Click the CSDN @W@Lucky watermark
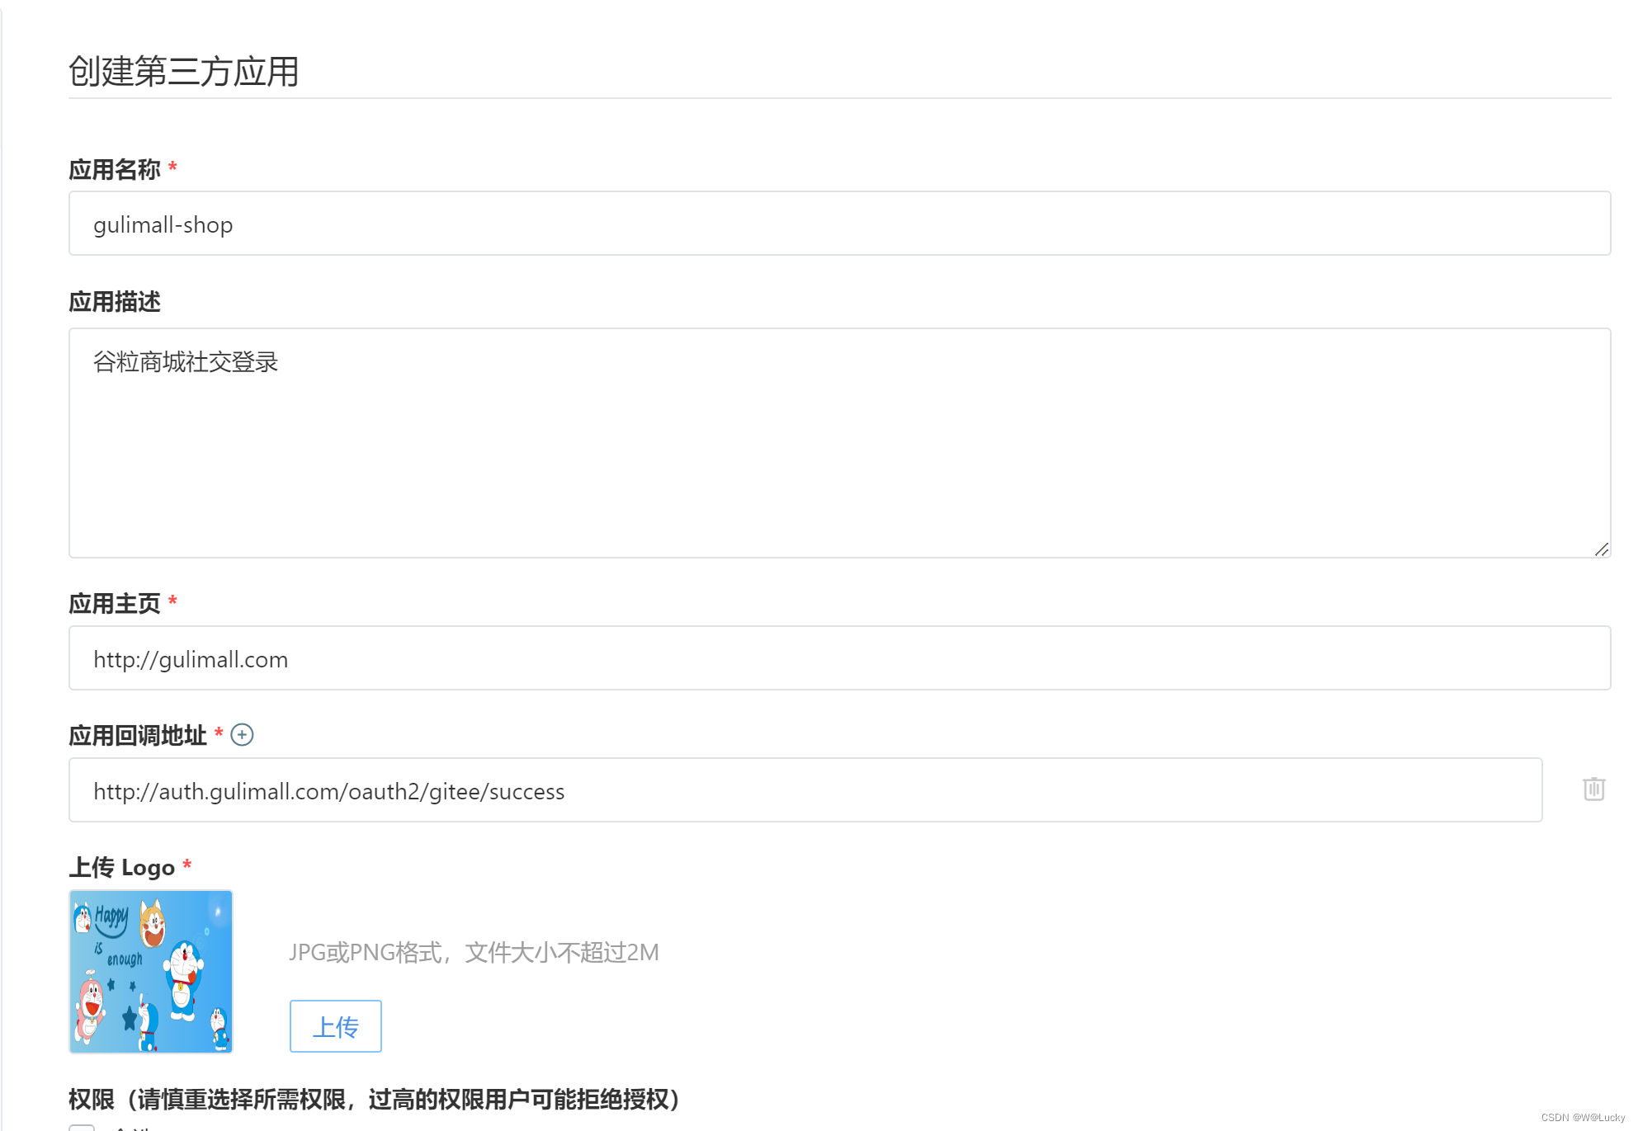This screenshot has width=1638, height=1131. click(1582, 1118)
